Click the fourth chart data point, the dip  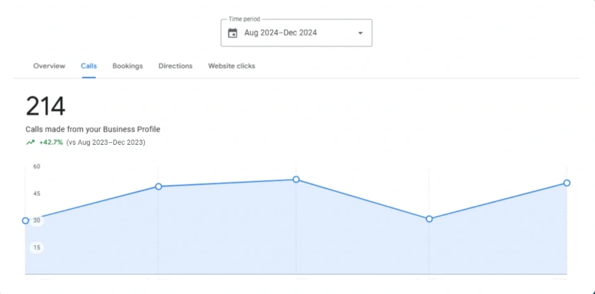click(429, 219)
